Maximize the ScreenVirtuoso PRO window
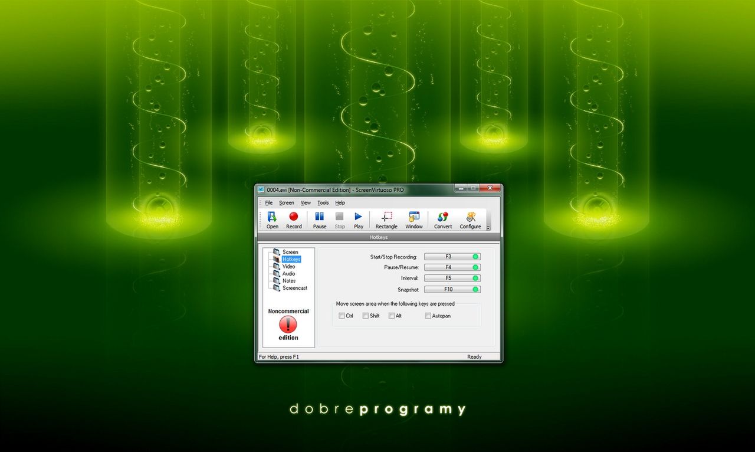The width and height of the screenshot is (755, 452). click(x=472, y=188)
